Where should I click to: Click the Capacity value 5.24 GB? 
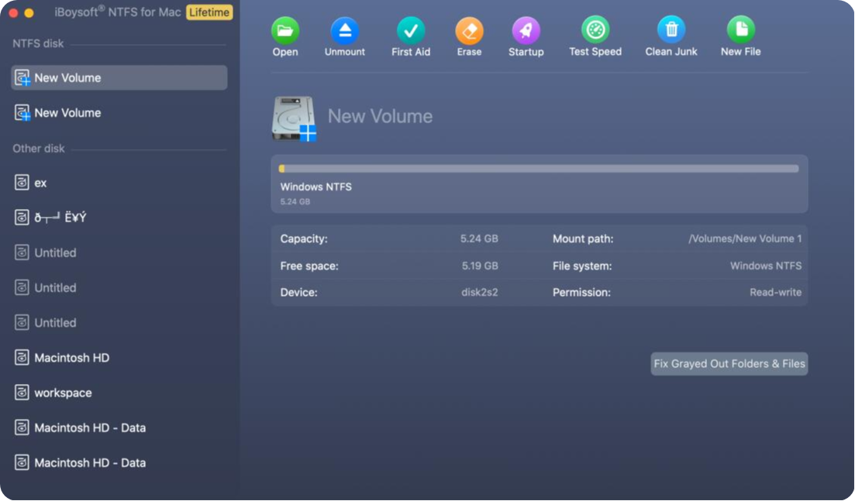(479, 238)
